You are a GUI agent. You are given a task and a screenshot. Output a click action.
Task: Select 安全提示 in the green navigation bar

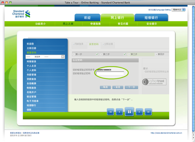(151, 24)
